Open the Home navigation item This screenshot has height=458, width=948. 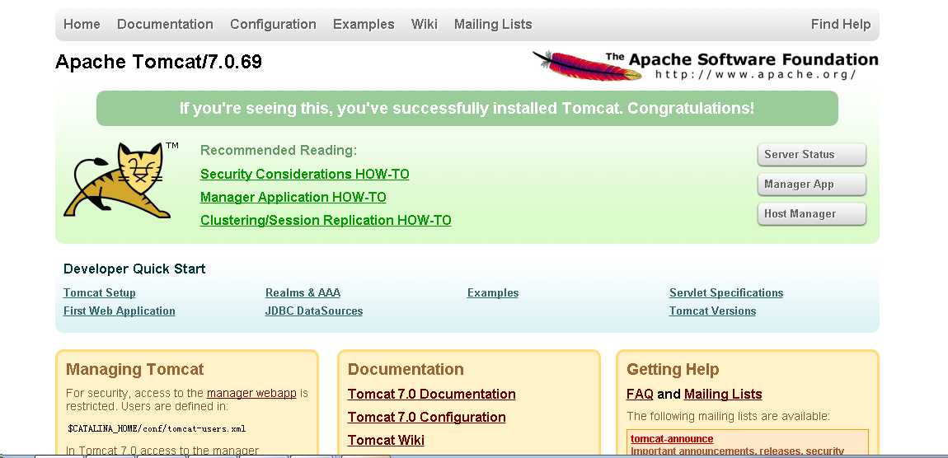tap(82, 24)
